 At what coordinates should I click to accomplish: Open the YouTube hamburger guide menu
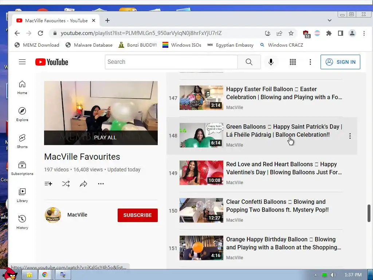pos(22,62)
